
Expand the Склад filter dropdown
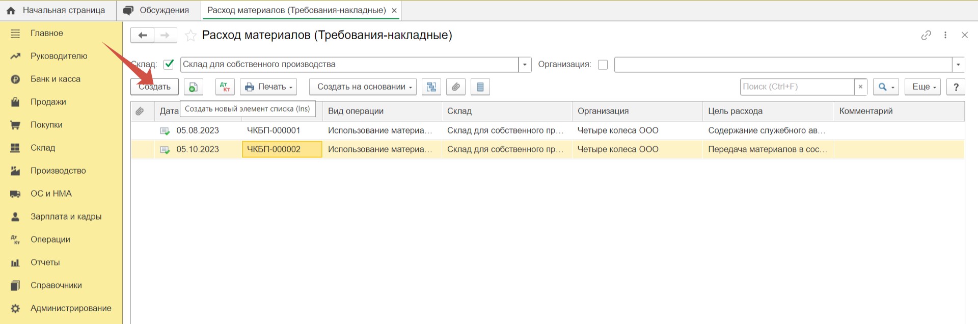pyautogui.click(x=525, y=65)
